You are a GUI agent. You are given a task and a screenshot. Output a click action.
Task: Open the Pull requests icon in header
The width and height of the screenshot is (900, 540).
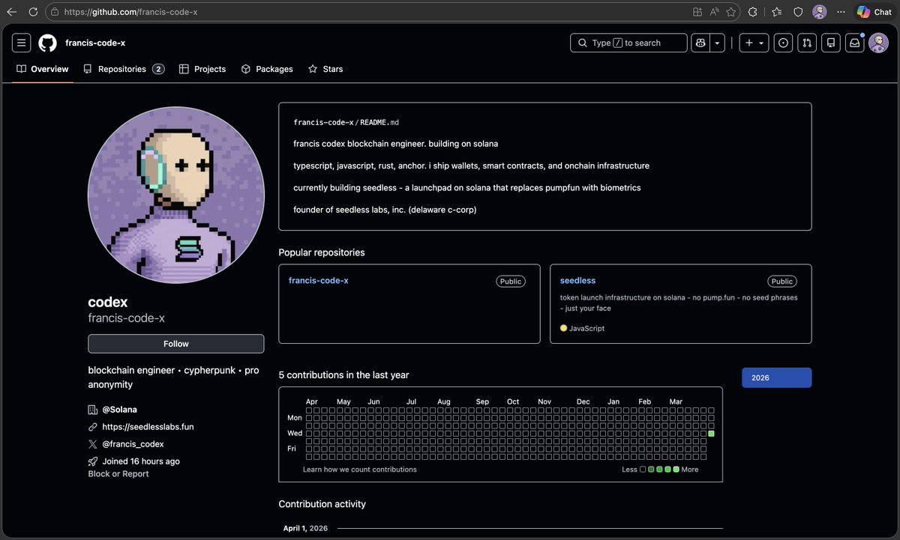(807, 43)
